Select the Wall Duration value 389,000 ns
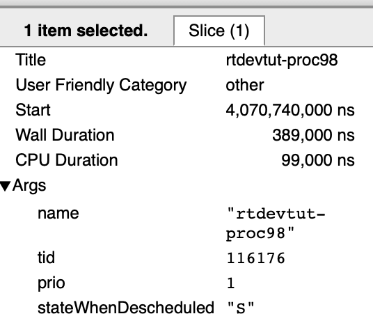Image resolution: width=373 pixels, height=330 pixels. click(x=313, y=135)
